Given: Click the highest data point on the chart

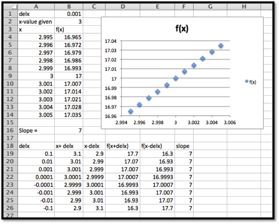Looking at the screenshot, I should pos(221,45).
